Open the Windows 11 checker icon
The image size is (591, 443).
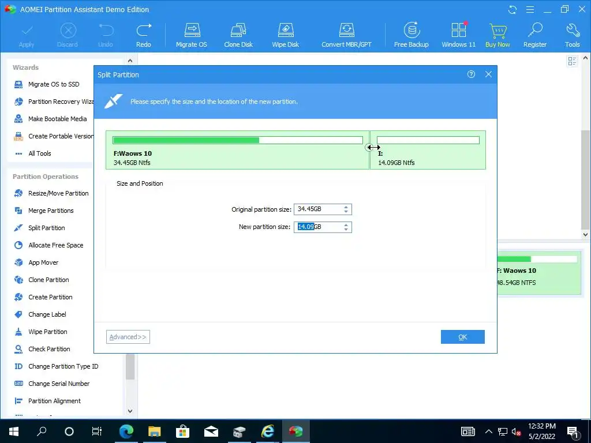[458, 35]
